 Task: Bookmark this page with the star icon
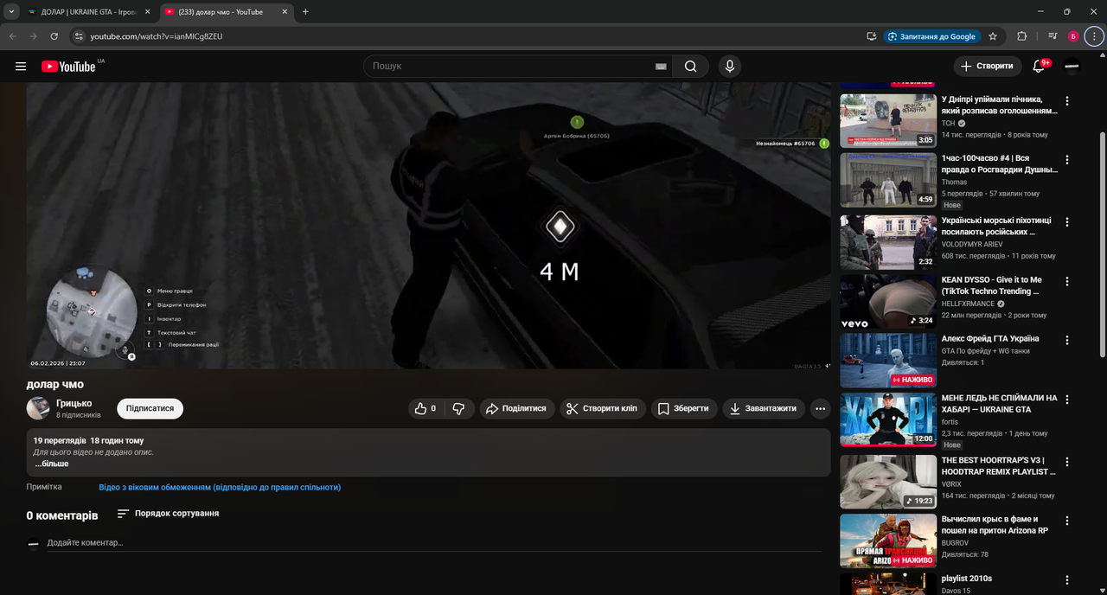pos(993,36)
